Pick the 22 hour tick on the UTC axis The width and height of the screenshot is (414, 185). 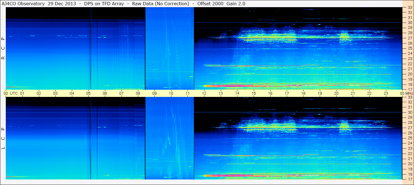pos(369,93)
